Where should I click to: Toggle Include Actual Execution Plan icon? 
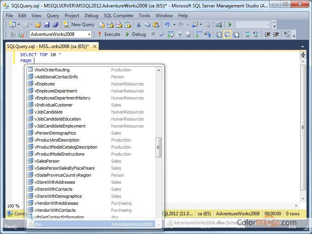[199, 34]
